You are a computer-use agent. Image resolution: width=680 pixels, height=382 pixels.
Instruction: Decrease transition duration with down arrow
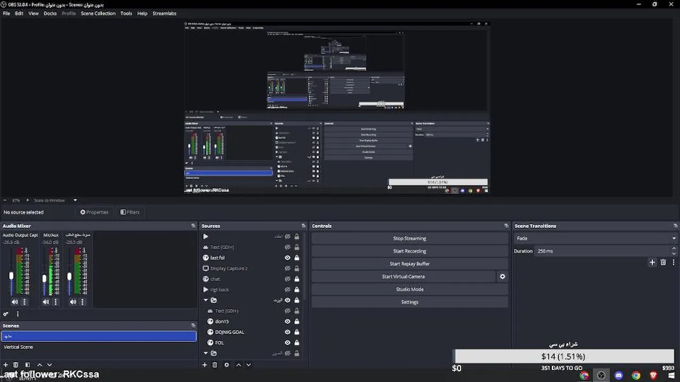[674, 254]
